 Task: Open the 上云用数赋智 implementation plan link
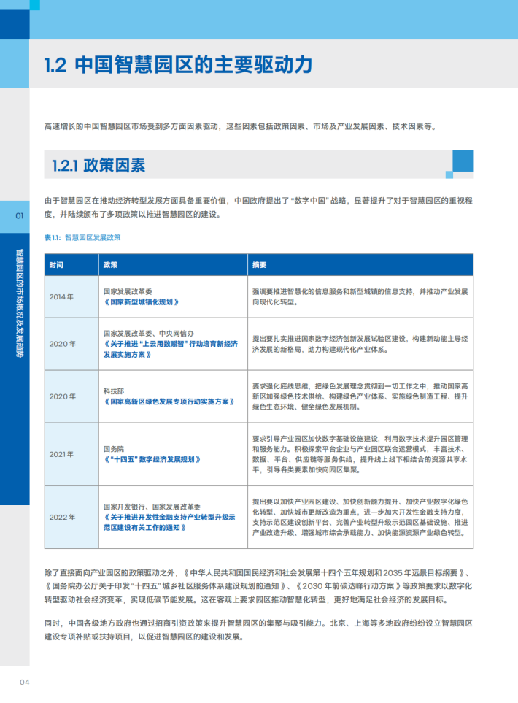170,349
